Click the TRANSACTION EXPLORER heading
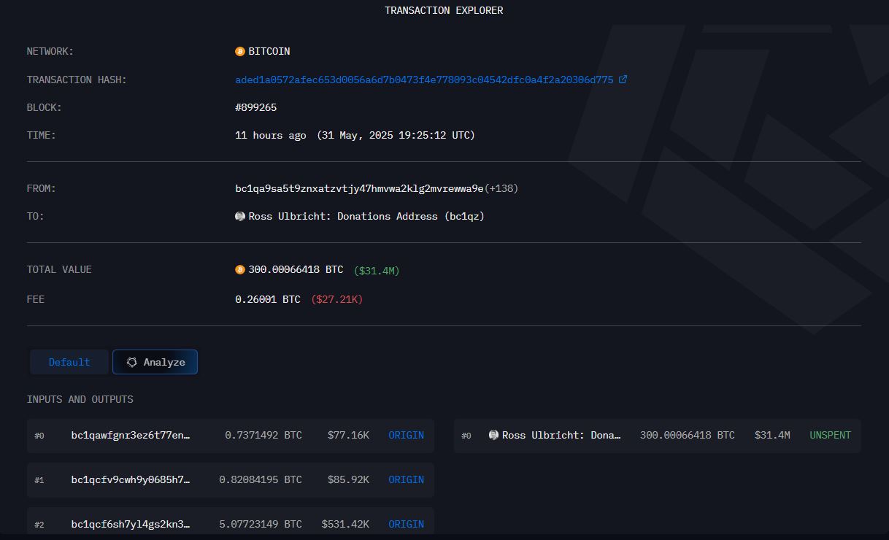The image size is (889, 540). click(x=444, y=10)
